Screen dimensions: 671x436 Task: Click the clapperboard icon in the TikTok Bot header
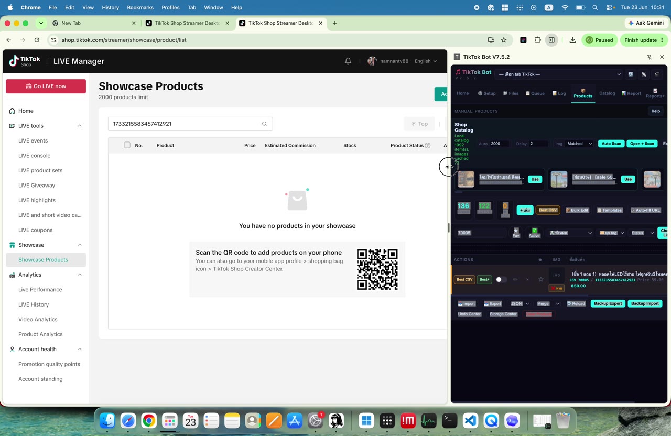657,74
